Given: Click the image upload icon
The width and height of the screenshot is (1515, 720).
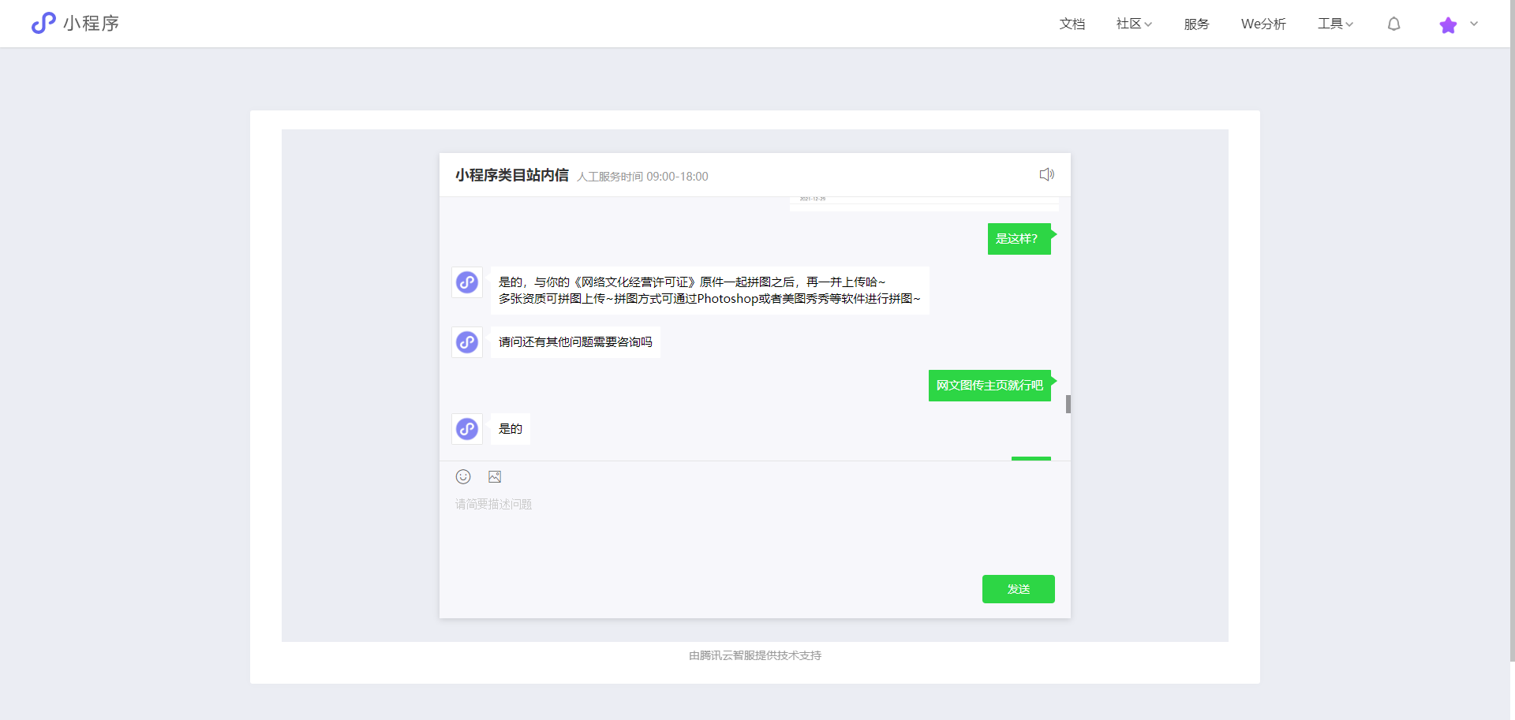Looking at the screenshot, I should point(495,476).
